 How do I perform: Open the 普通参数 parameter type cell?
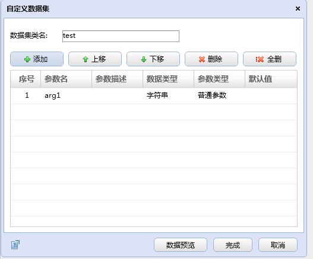tap(219, 95)
